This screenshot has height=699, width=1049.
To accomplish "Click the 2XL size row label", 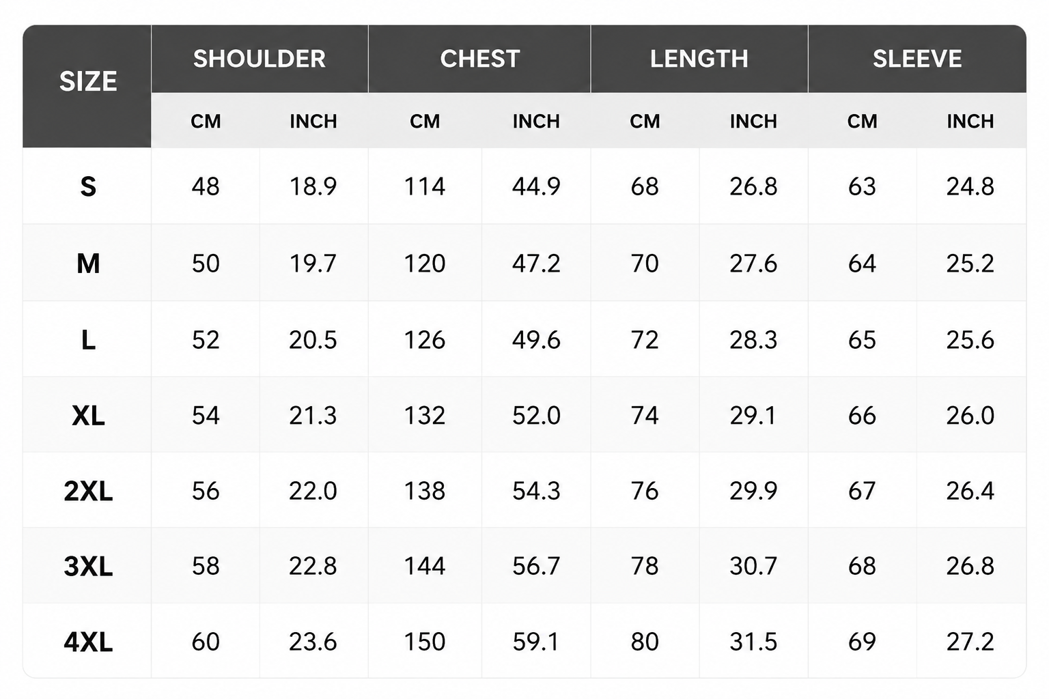I will 88,491.
